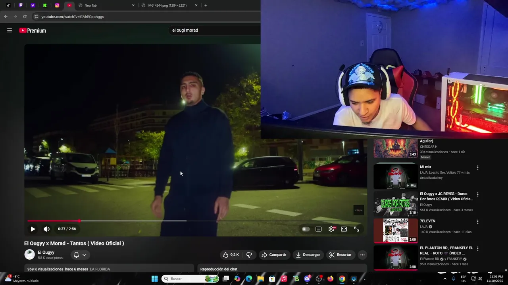508x285 pixels.
Task: Open Task View in the taskbar
Action: pyautogui.click(x=226, y=279)
